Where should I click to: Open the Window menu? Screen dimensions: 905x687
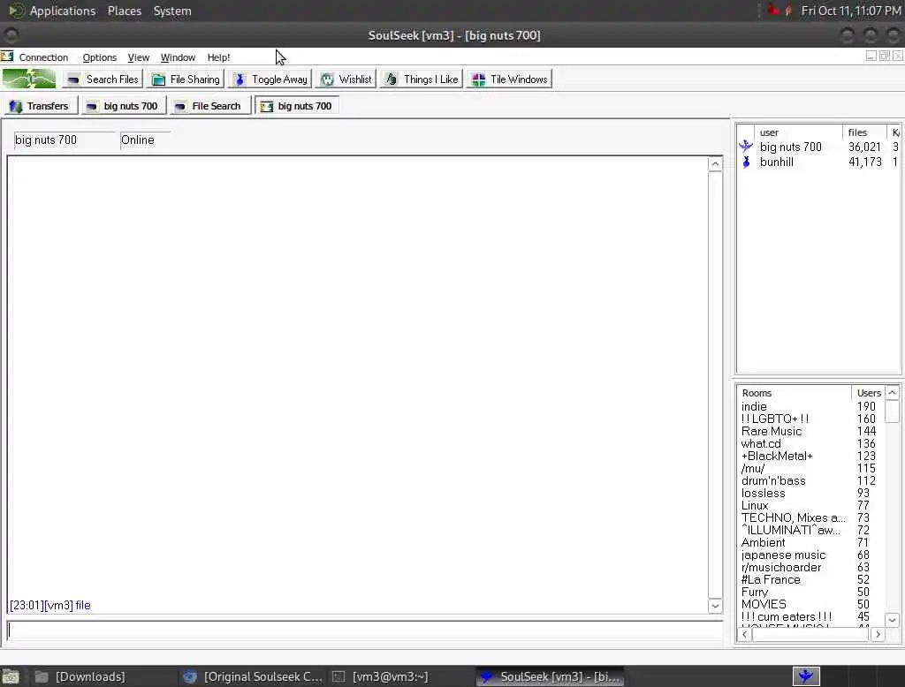pyautogui.click(x=178, y=57)
